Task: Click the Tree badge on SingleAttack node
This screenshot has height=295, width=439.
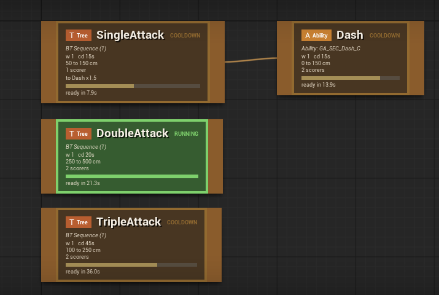Action: click(79, 35)
